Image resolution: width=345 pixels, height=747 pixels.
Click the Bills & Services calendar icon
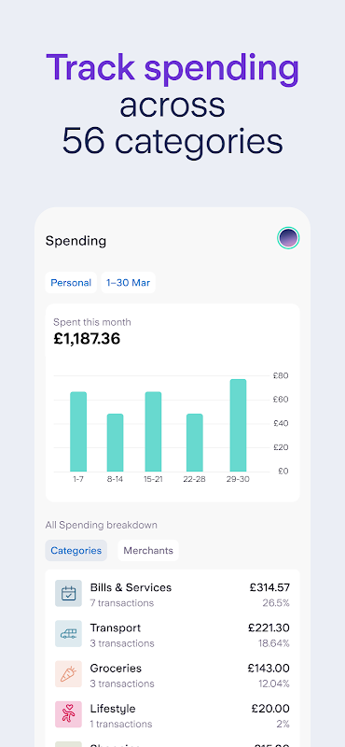tap(68, 593)
